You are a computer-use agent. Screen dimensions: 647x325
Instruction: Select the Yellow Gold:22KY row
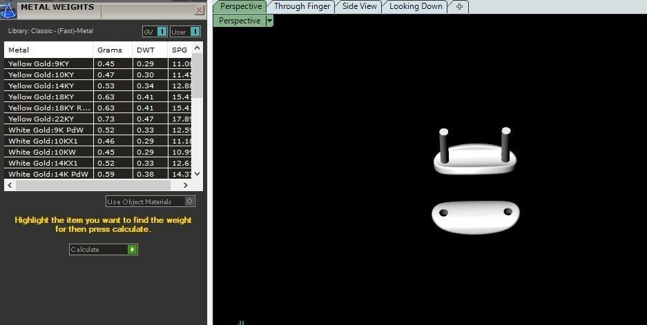[98, 119]
